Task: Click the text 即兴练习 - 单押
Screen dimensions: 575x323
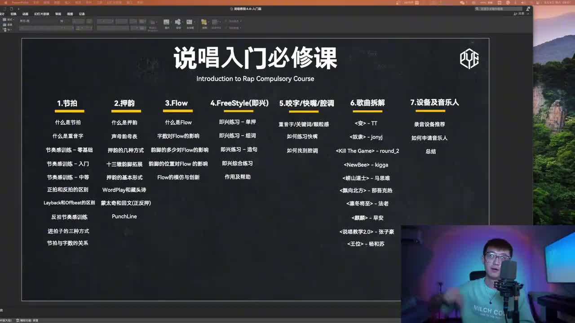Action: click(x=237, y=122)
